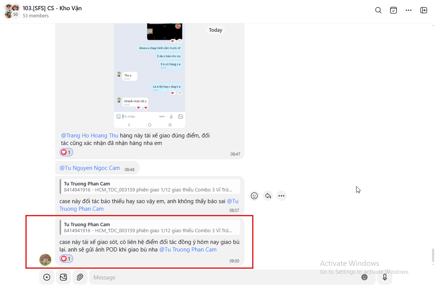Open the @Trang Ho Hoang Thu mention
435x290 pixels.
(90, 136)
